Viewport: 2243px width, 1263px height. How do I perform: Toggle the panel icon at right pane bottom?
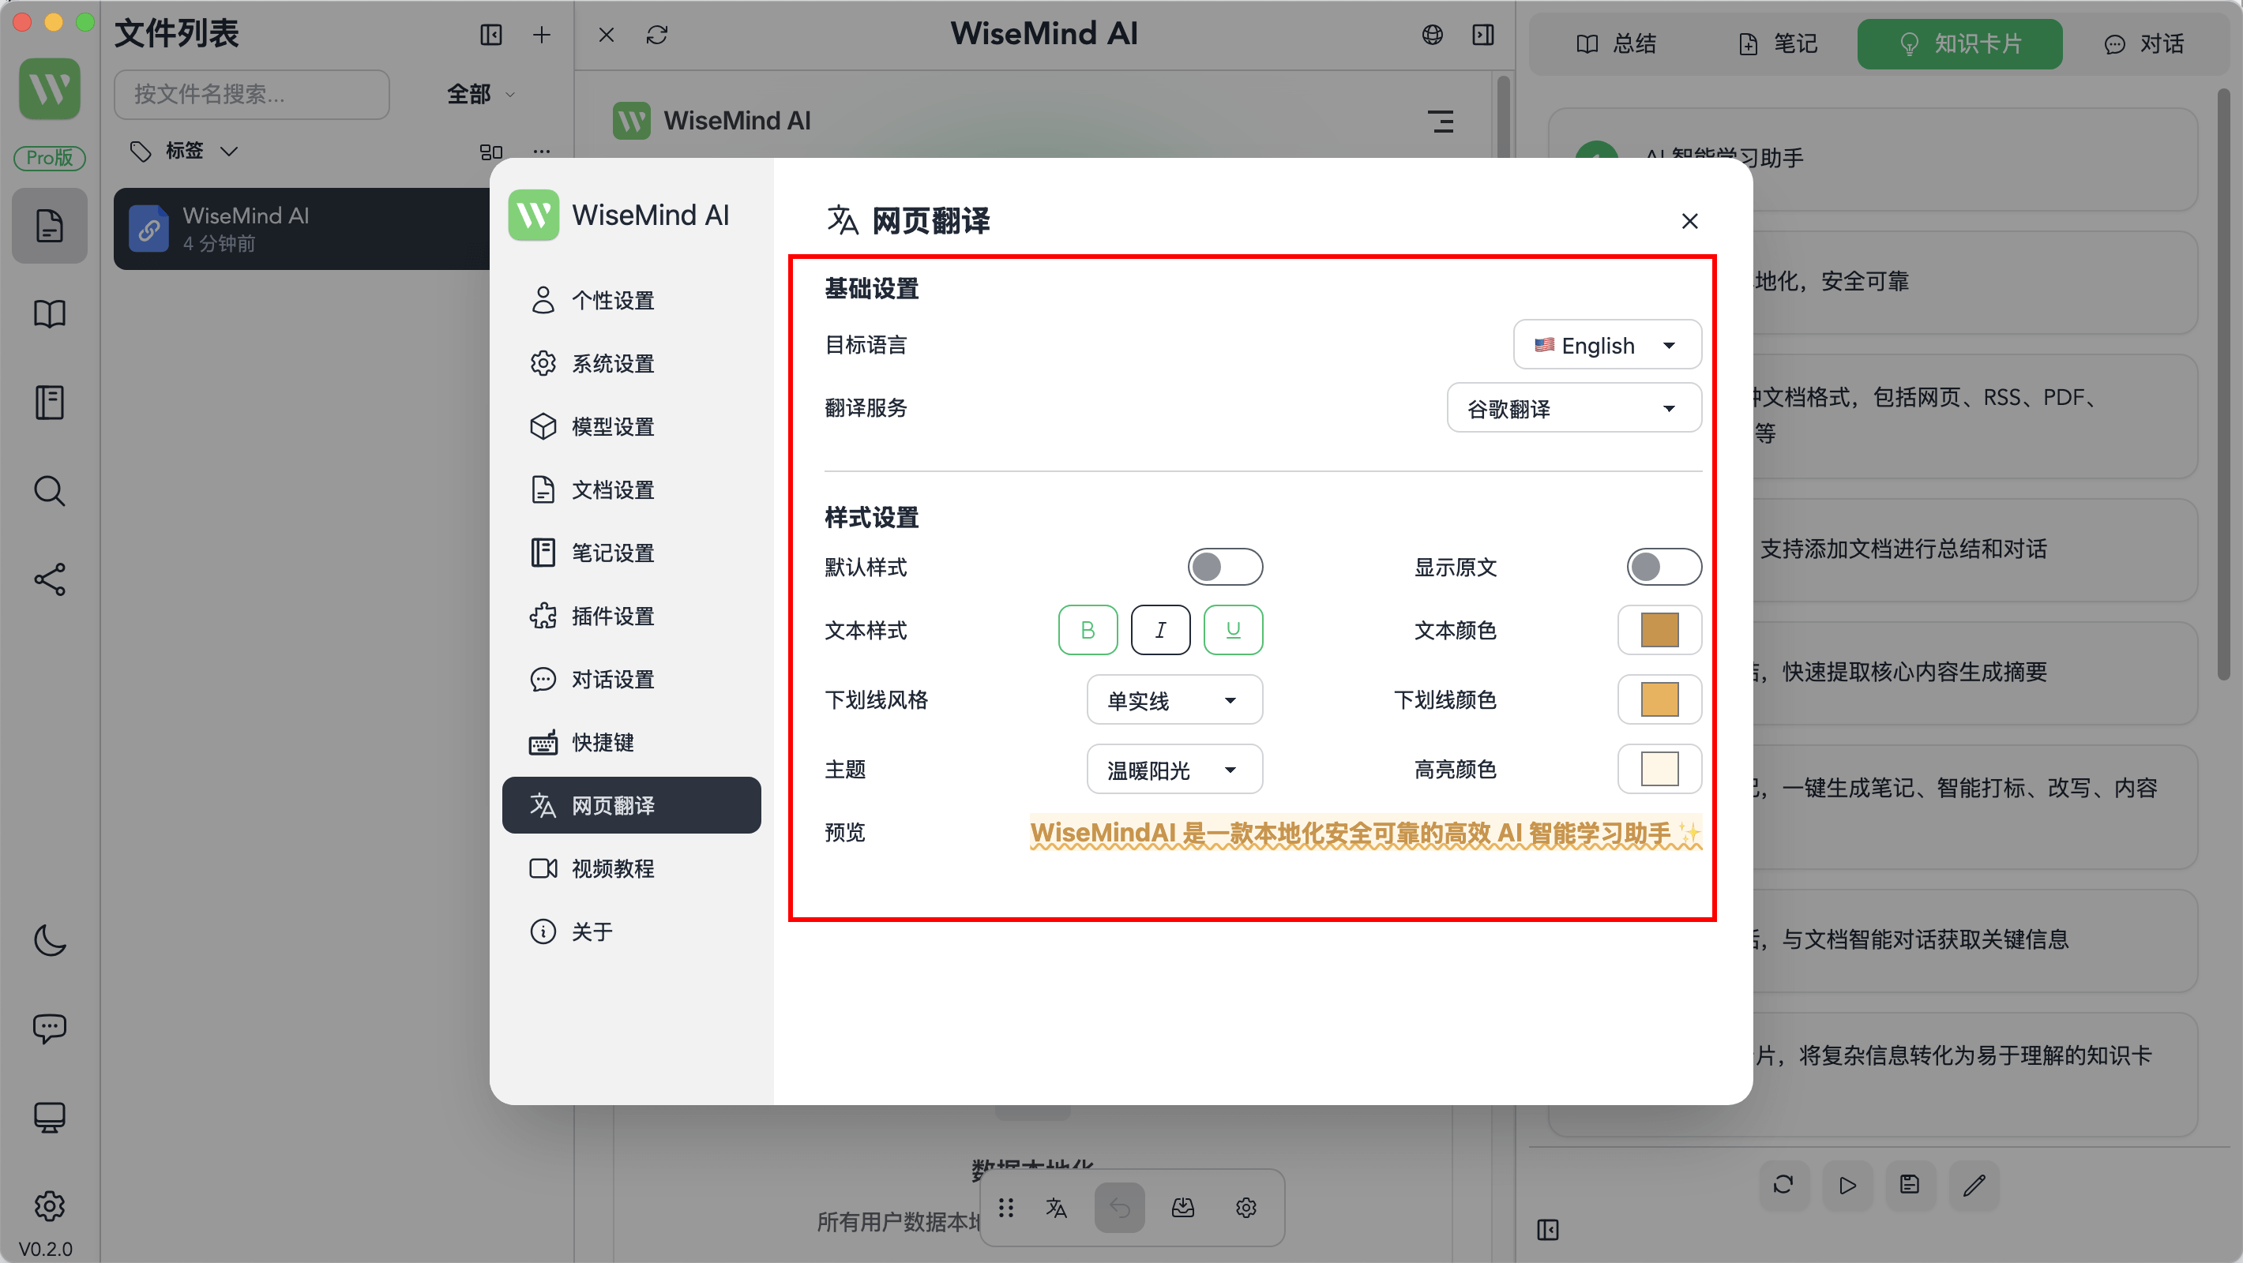click(x=1547, y=1230)
